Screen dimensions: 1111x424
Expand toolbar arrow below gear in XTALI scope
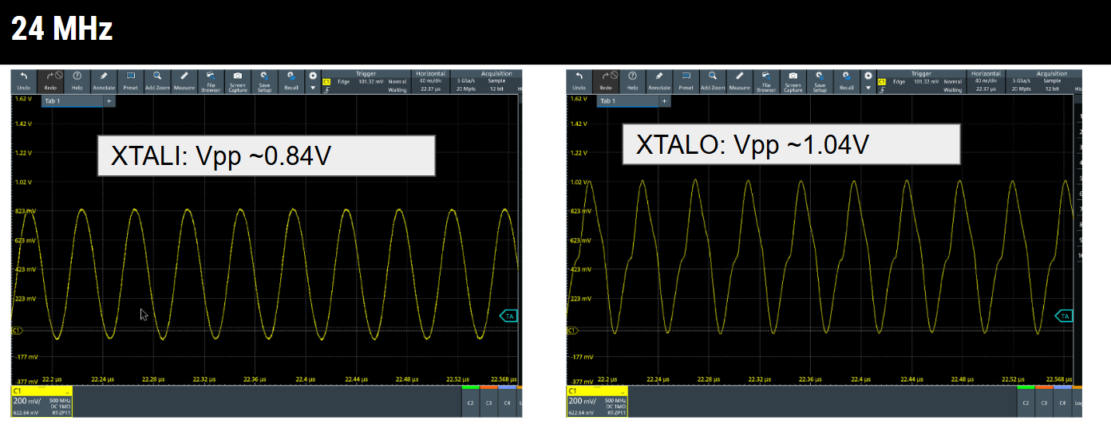point(313,88)
